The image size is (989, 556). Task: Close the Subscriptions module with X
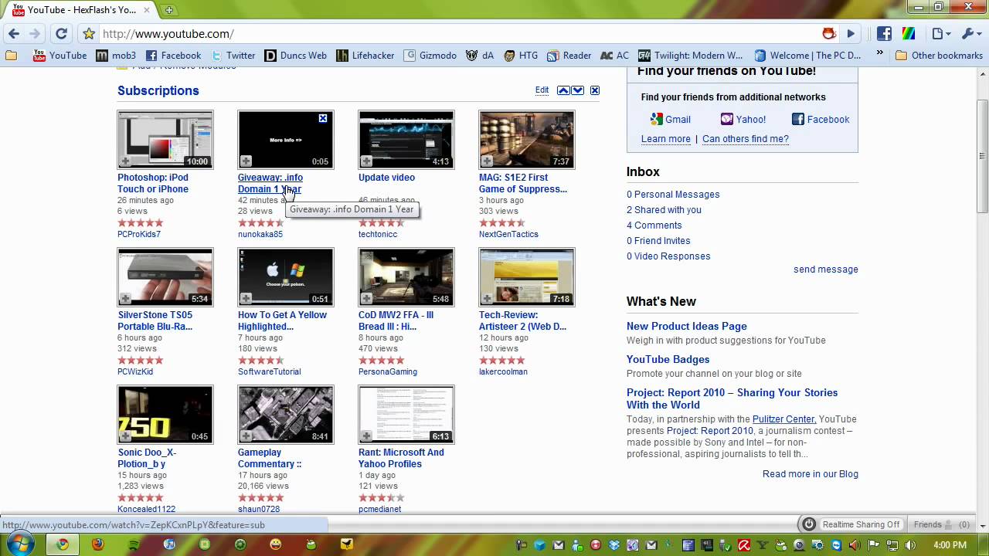(595, 90)
